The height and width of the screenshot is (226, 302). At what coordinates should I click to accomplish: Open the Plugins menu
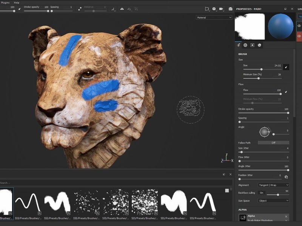click(x=5, y=3)
